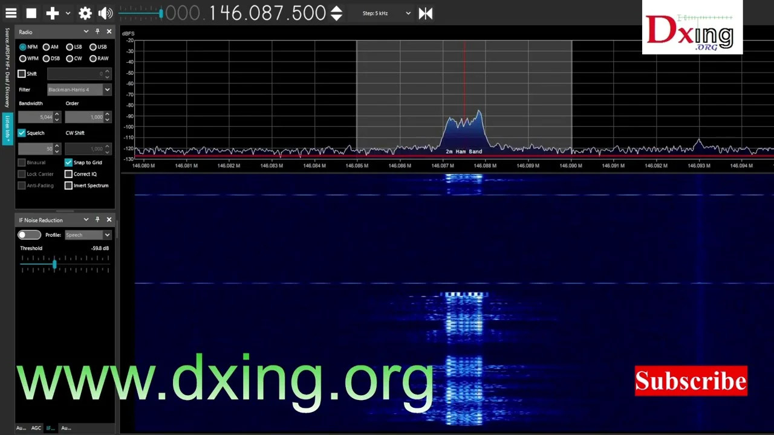Disable the Squelch checkbox
The height and width of the screenshot is (435, 774).
tap(22, 133)
